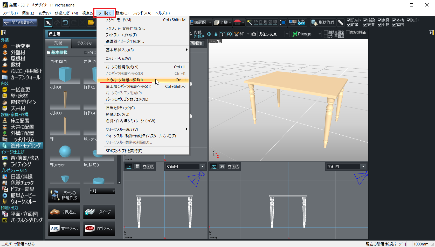This screenshot has width=435, height=247.
Task: Select the arrow selection tool
Action: click(48, 23)
